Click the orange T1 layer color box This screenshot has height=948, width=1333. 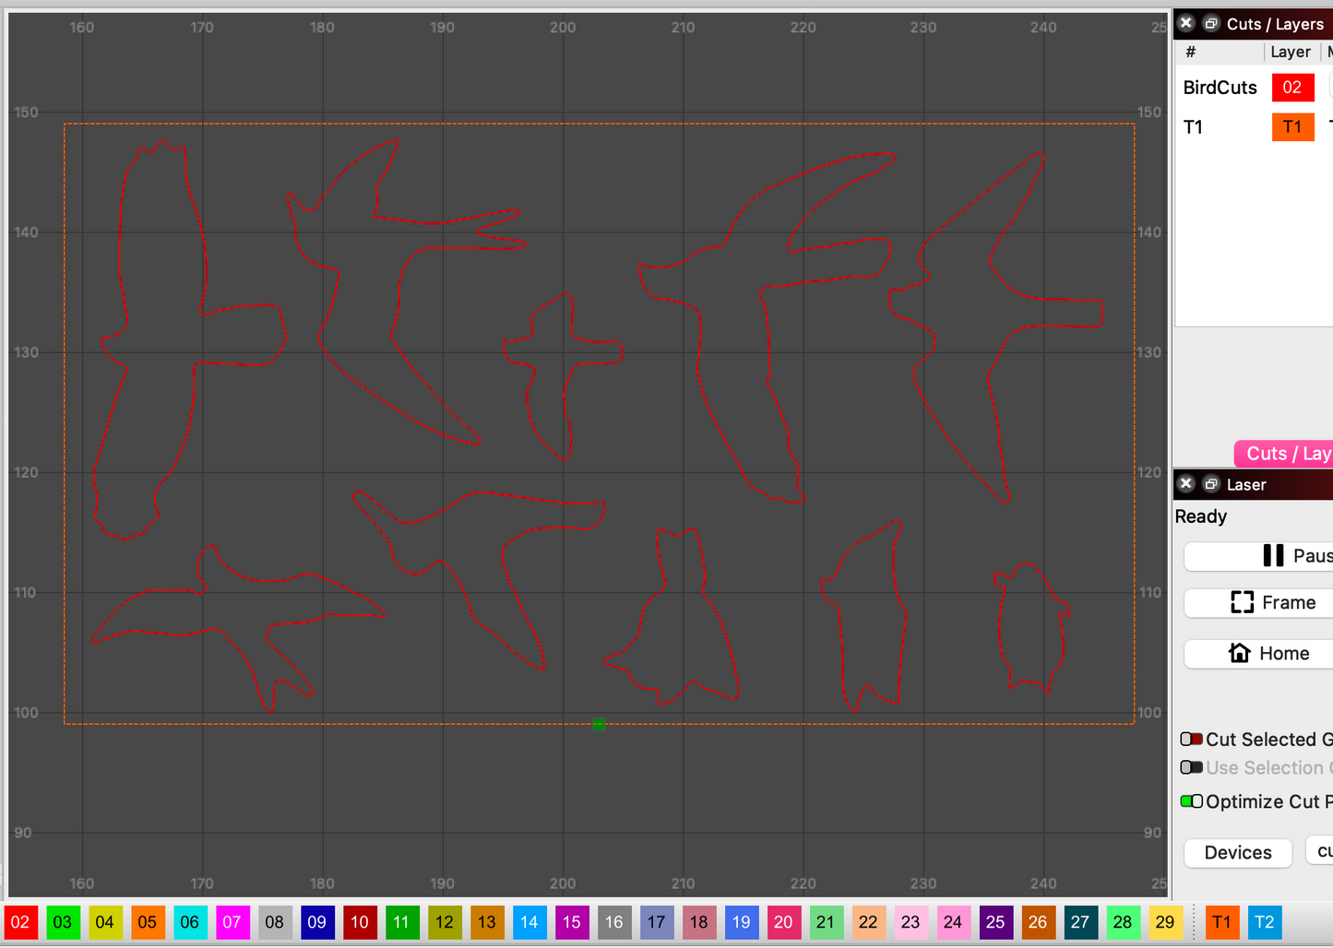[x=1292, y=127]
